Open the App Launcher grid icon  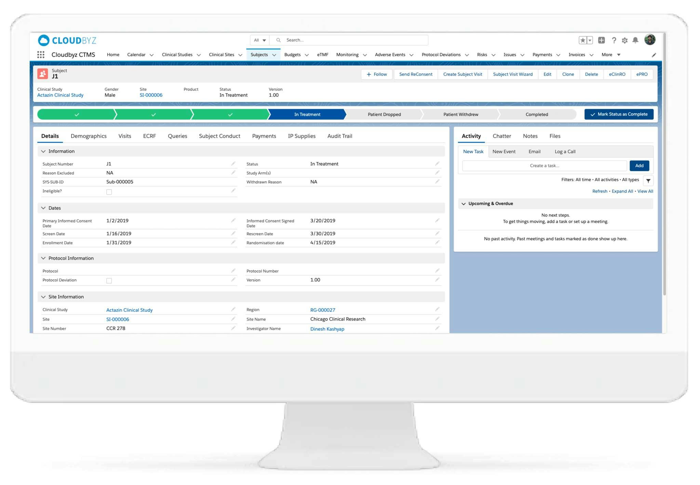pos(41,54)
